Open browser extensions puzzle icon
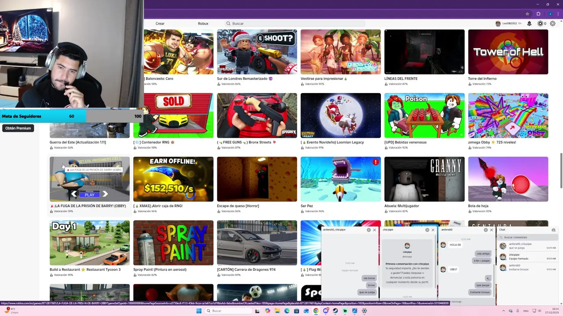This screenshot has height=316, width=563. point(538,14)
